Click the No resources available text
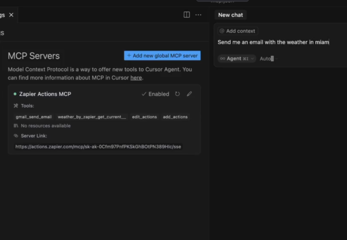The width and height of the screenshot is (347, 240). click(x=46, y=126)
